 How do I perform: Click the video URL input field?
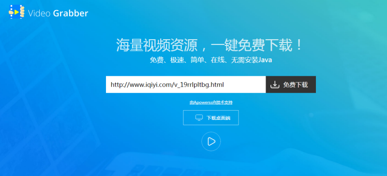click(x=186, y=85)
